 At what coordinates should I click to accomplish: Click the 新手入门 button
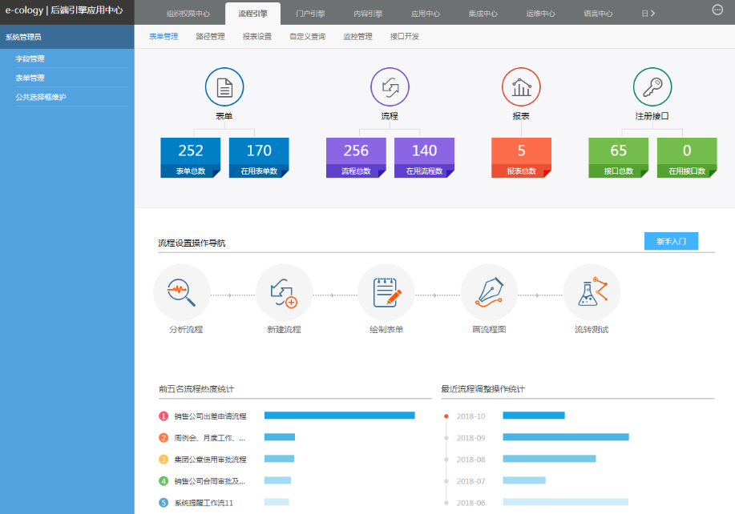[x=671, y=241]
